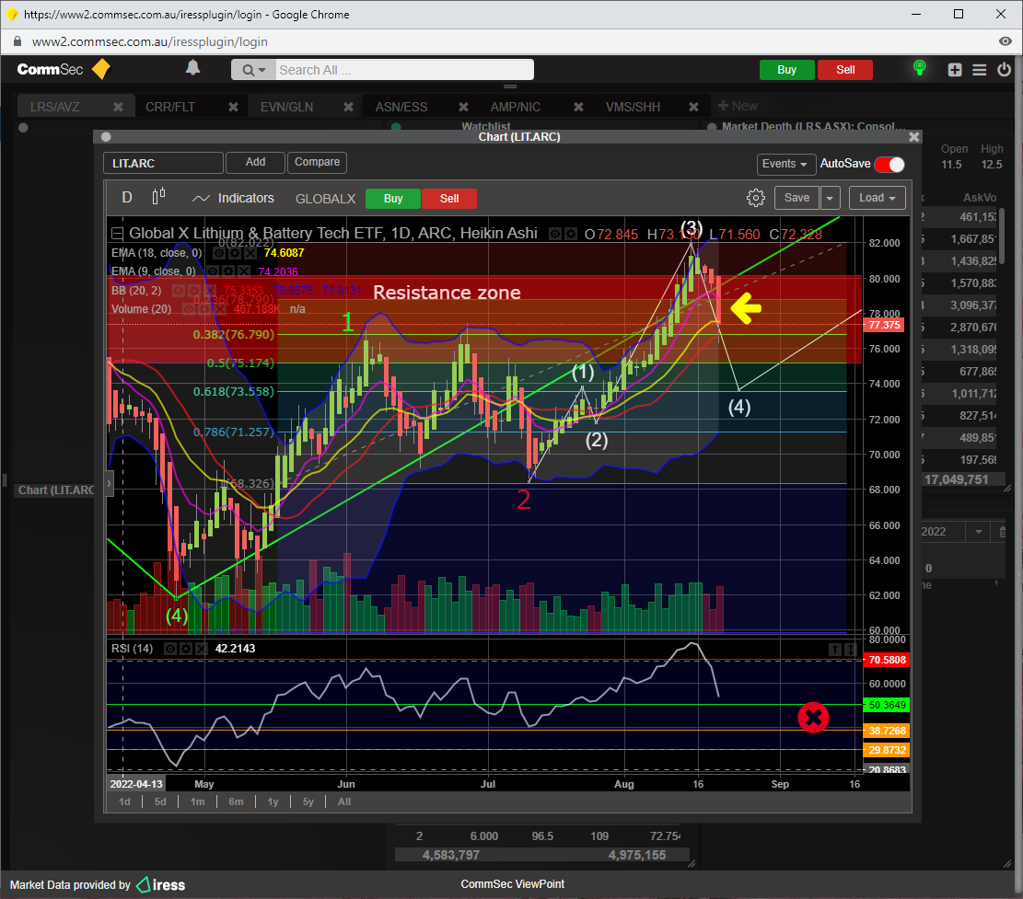This screenshot has width=1023, height=899.
Task: Click the top bar Sell button
Action: click(x=845, y=70)
